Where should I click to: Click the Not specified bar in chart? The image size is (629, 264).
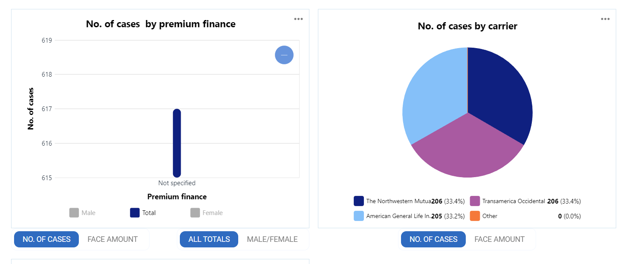[x=177, y=143]
